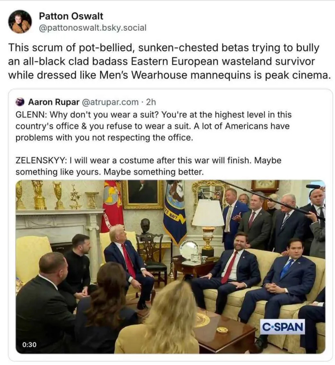Click the dark bust sculpture in video
This screenshot has width=335, height=365.
pos(146,226)
